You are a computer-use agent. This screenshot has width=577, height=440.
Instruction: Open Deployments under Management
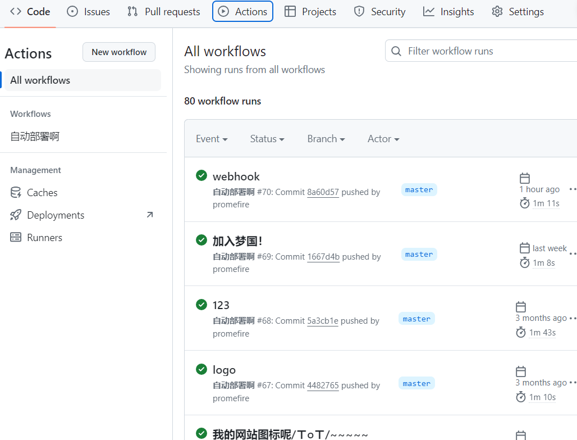click(56, 215)
